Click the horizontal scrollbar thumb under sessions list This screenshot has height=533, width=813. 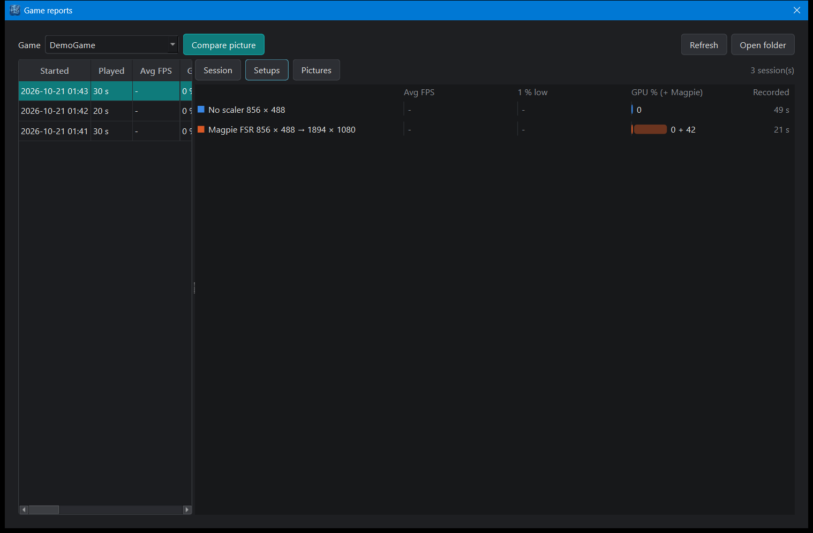click(44, 509)
